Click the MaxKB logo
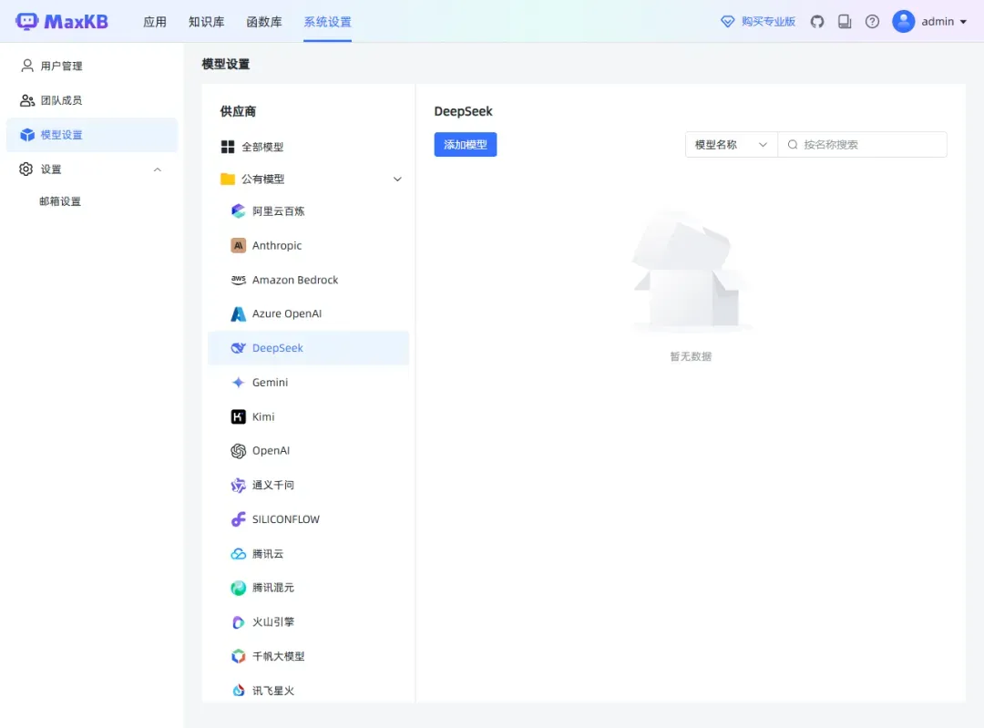 coord(62,22)
